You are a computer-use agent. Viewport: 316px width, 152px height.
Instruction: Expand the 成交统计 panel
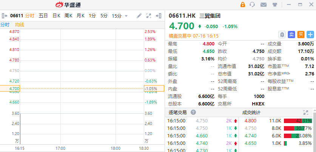tap(305, 112)
